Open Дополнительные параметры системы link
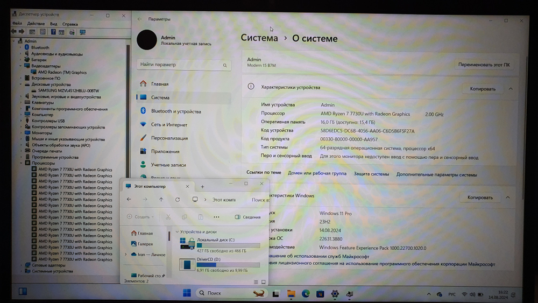This screenshot has height=303, width=538. click(x=436, y=175)
